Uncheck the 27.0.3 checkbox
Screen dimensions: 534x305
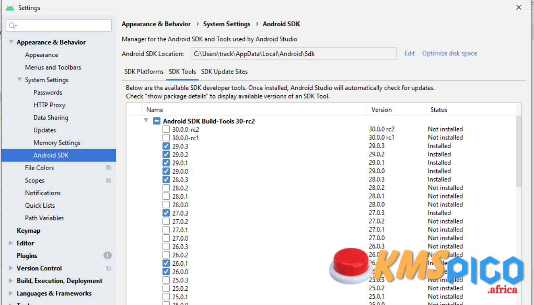[x=166, y=213]
